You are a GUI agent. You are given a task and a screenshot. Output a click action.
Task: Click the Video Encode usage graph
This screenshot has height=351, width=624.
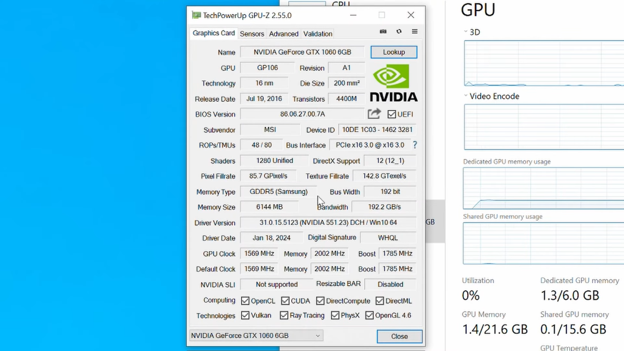[544, 127]
